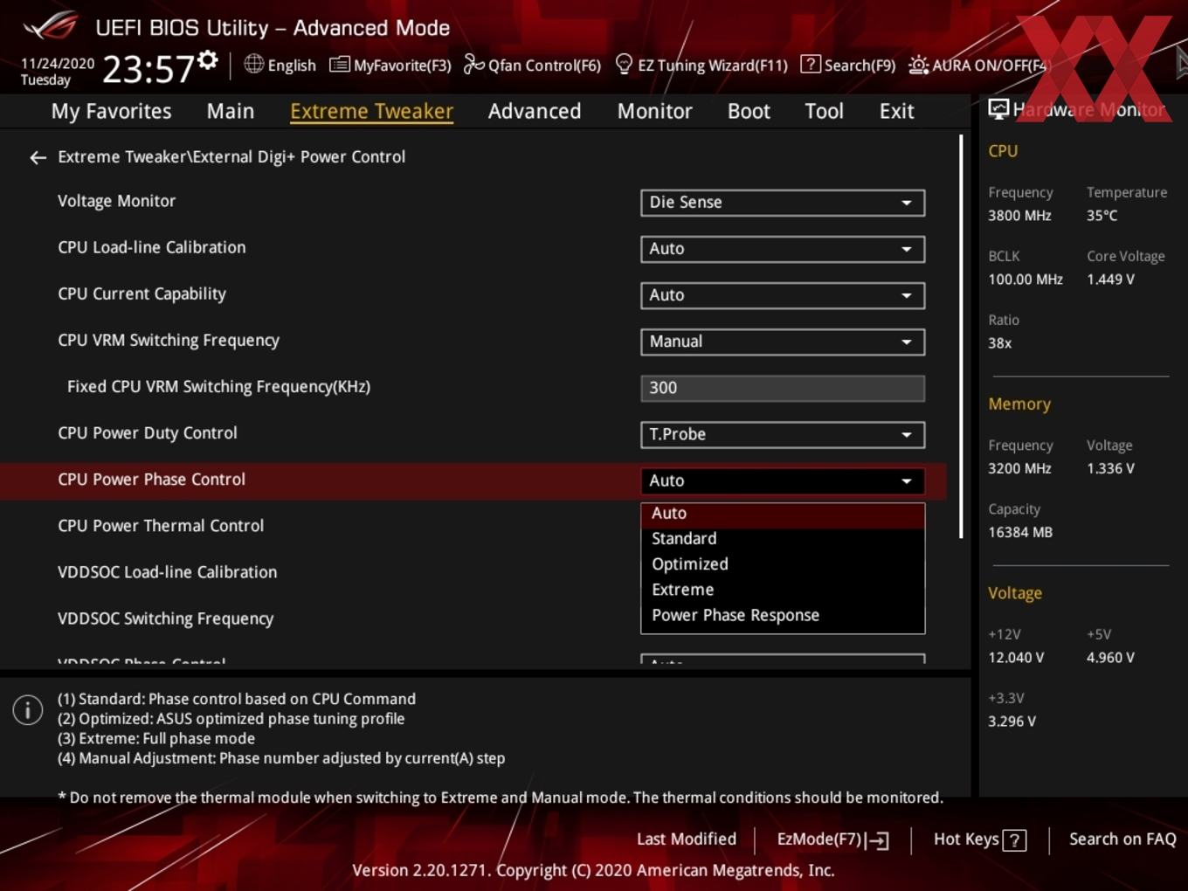Select VDDSOC Load-line Calibration row
The height and width of the screenshot is (891, 1188).
pos(167,572)
